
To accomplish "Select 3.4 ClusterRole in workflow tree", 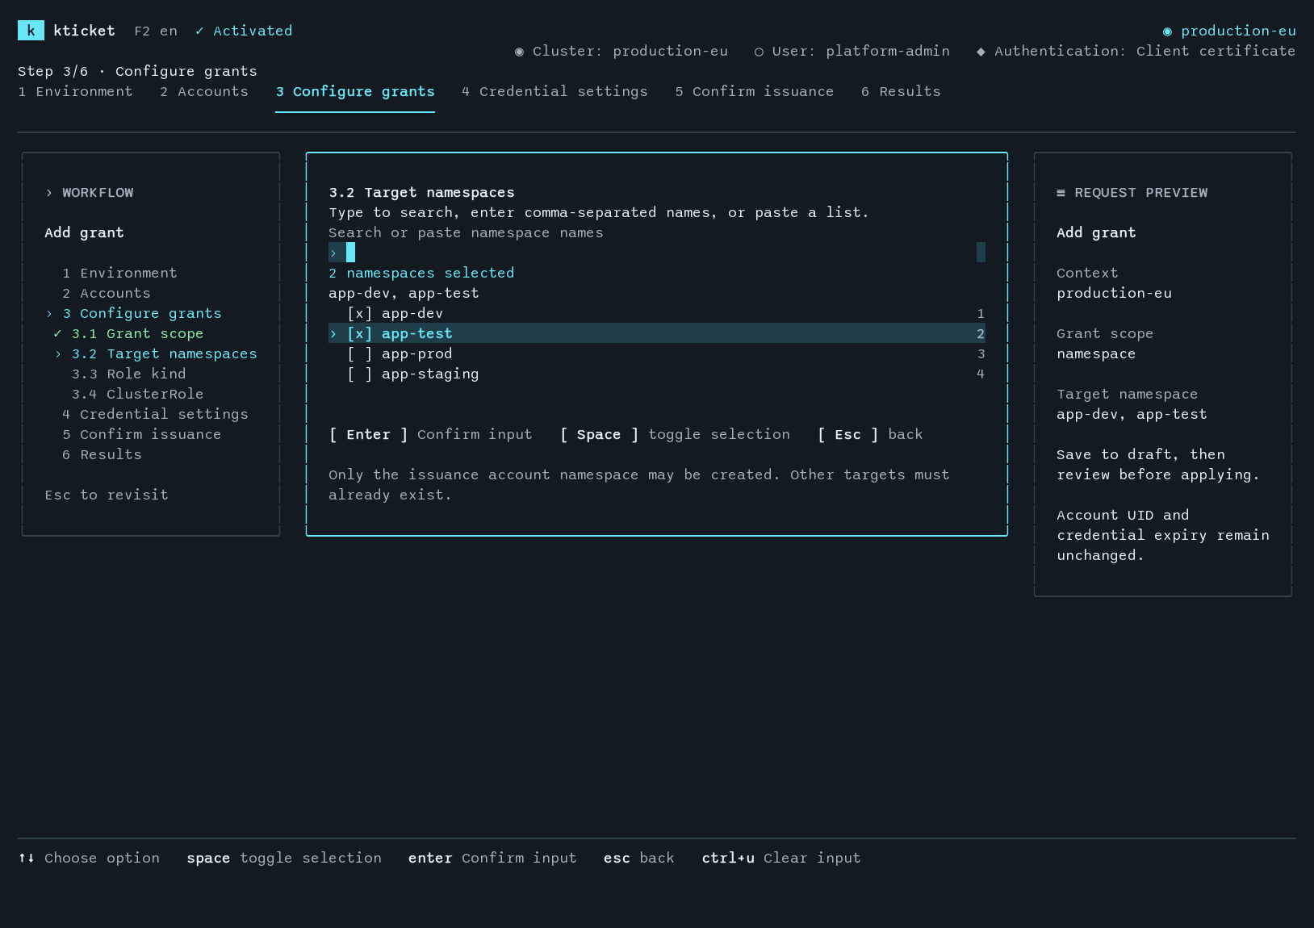I will click(138, 394).
